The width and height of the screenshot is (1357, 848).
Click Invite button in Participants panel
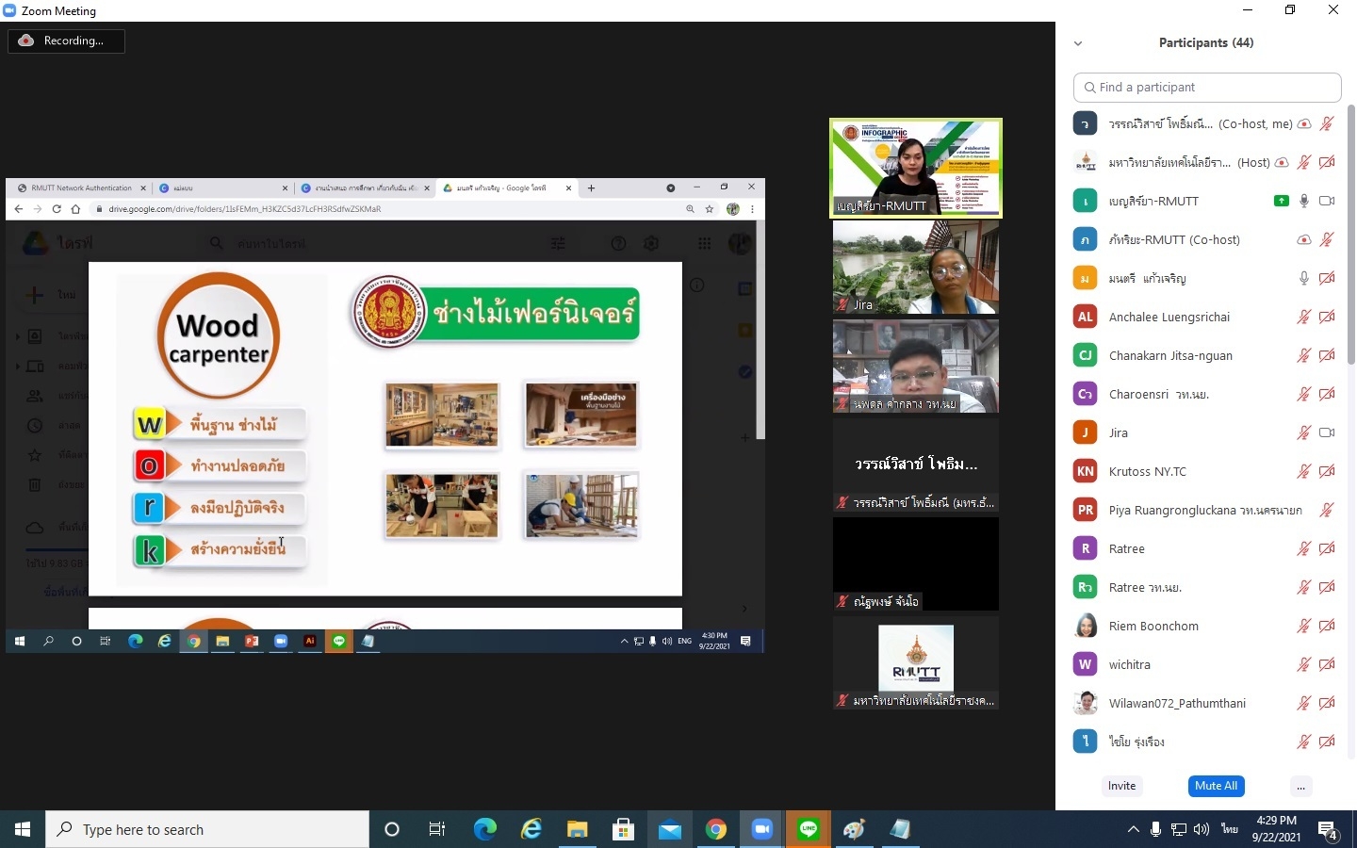pyautogui.click(x=1121, y=786)
